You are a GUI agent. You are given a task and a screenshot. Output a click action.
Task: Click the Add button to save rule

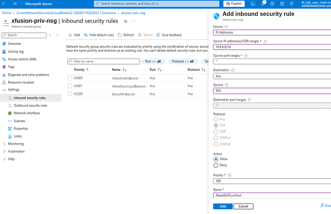tap(223, 206)
